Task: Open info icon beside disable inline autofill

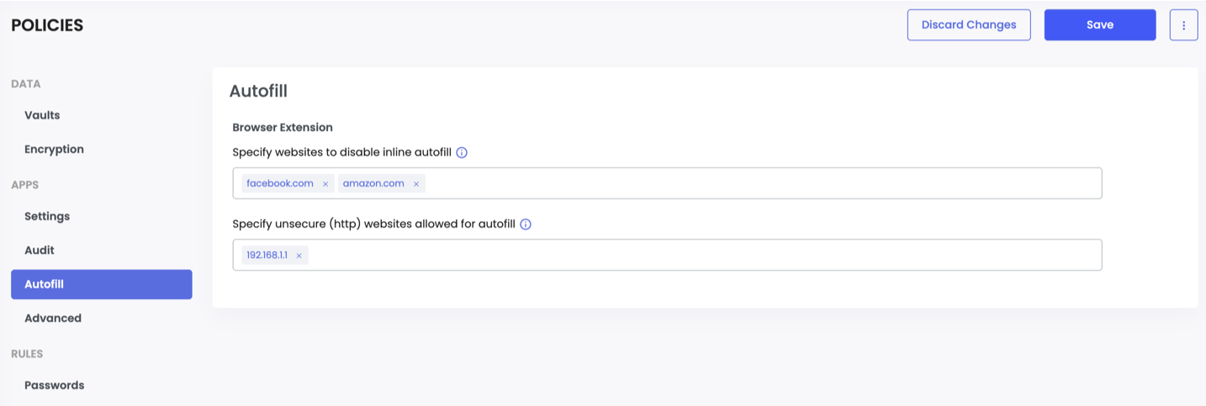Action: pyautogui.click(x=462, y=153)
